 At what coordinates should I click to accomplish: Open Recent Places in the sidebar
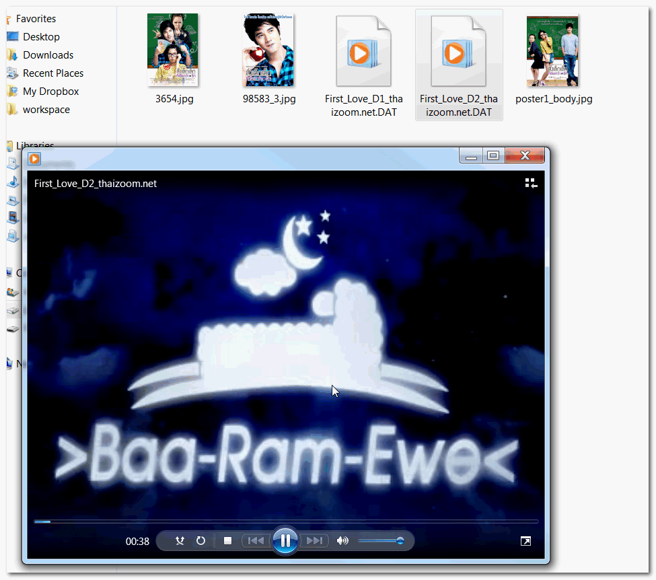coord(52,73)
